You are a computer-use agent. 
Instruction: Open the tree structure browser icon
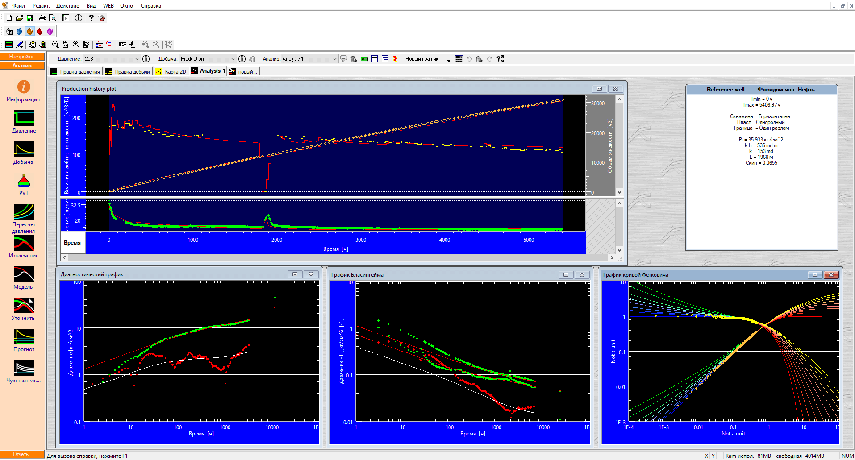[x=66, y=18]
